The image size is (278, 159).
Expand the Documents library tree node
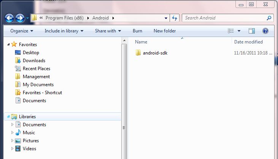pos(12,125)
